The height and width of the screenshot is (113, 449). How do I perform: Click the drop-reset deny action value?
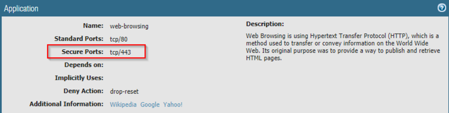tap(124, 91)
